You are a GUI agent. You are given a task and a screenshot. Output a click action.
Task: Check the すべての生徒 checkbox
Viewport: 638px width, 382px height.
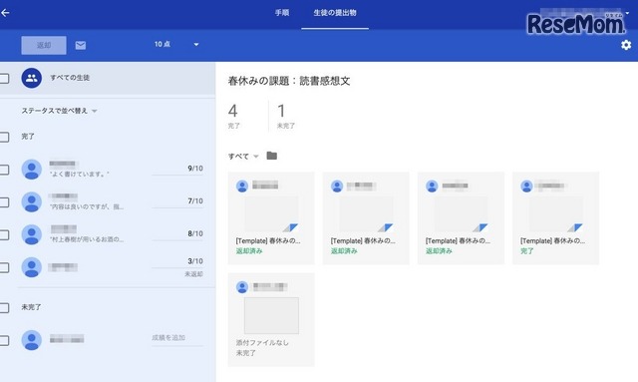tap(4, 78)
